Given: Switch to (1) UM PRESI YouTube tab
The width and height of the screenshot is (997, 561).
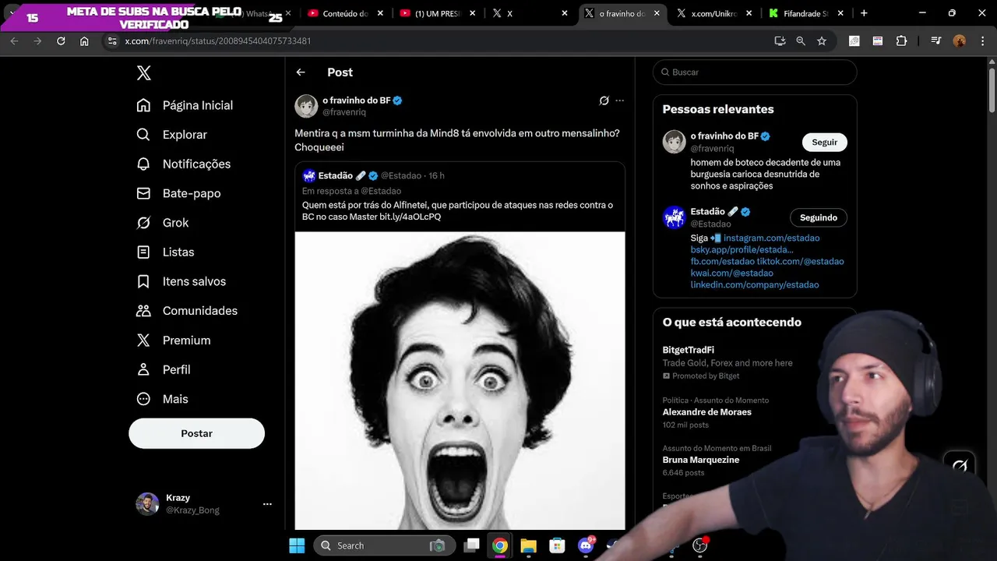Looking at the screenshot, I should tap(437, 13).
